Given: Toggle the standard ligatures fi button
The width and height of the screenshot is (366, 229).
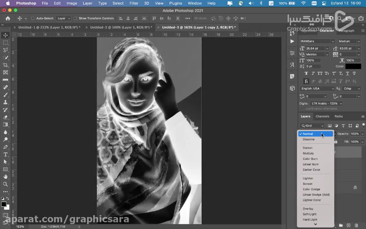Looking at the screenshot, I should [306, 81].
